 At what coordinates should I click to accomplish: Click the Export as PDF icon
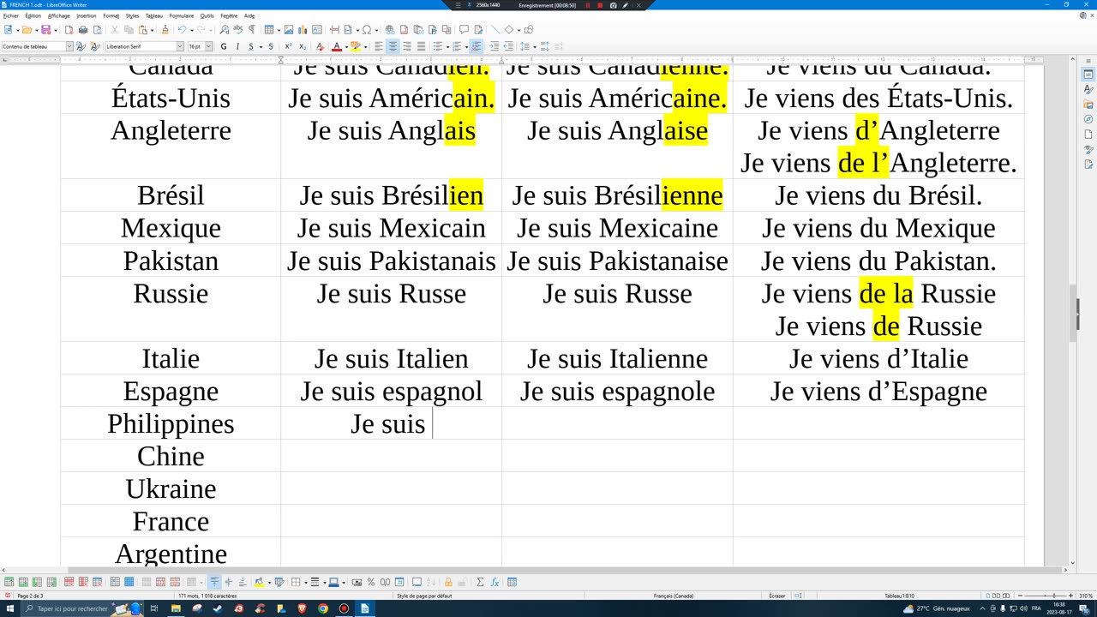[69, 30]
